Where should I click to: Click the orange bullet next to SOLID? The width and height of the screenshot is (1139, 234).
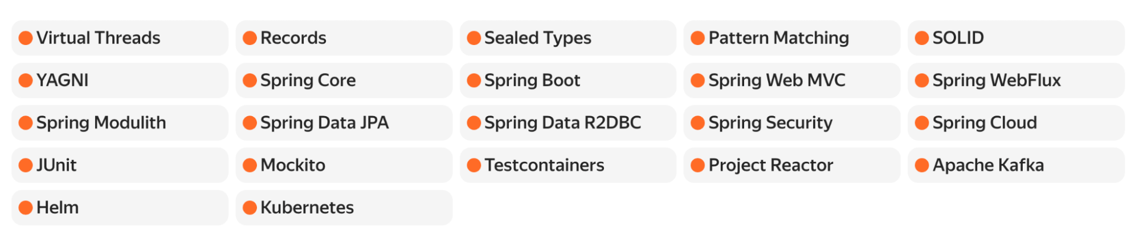[x=921, y=38]
